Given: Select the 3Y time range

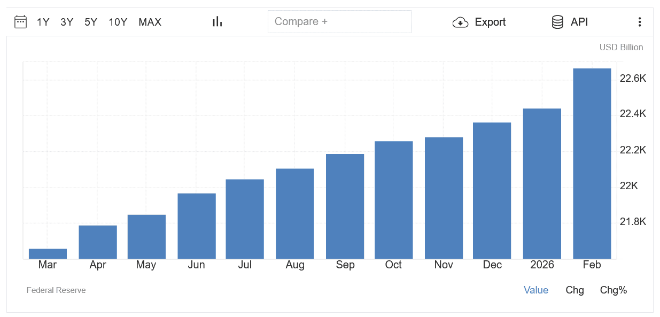Looking at the screenshot, I should pos(67,22).
